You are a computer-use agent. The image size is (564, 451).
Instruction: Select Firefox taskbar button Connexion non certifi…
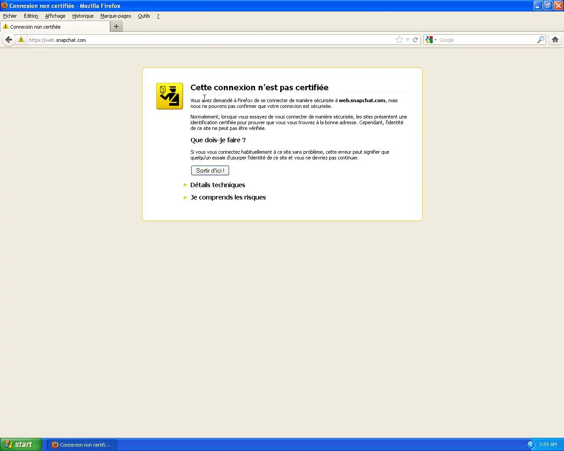(82, 444)
